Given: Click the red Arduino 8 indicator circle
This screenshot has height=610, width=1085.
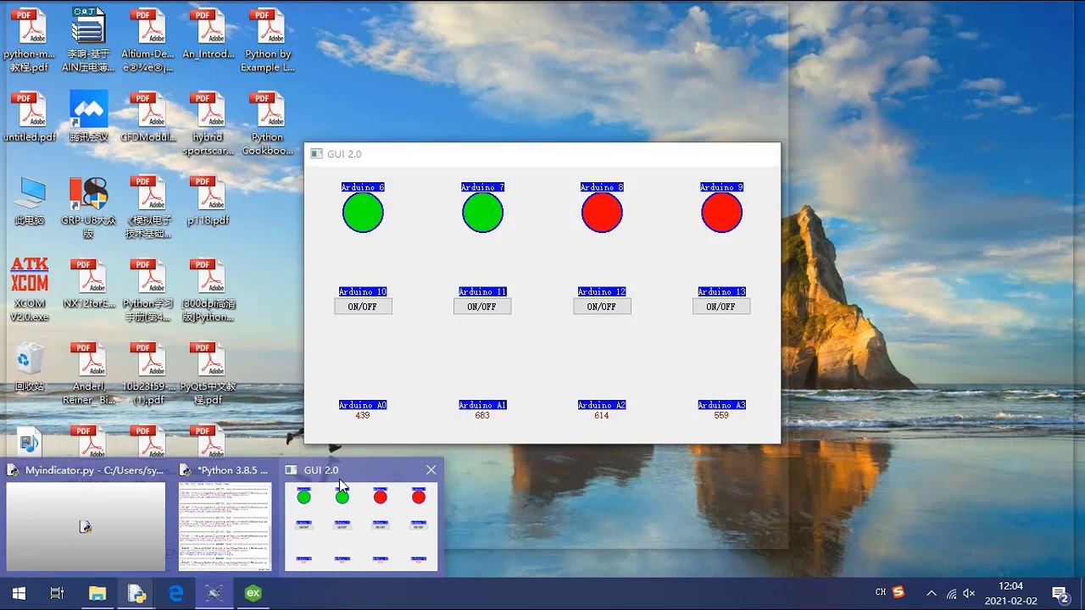Looking at the screenshot, I should coord(602,213).
